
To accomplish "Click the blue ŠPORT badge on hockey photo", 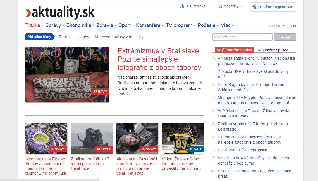I will coord(196,149).
